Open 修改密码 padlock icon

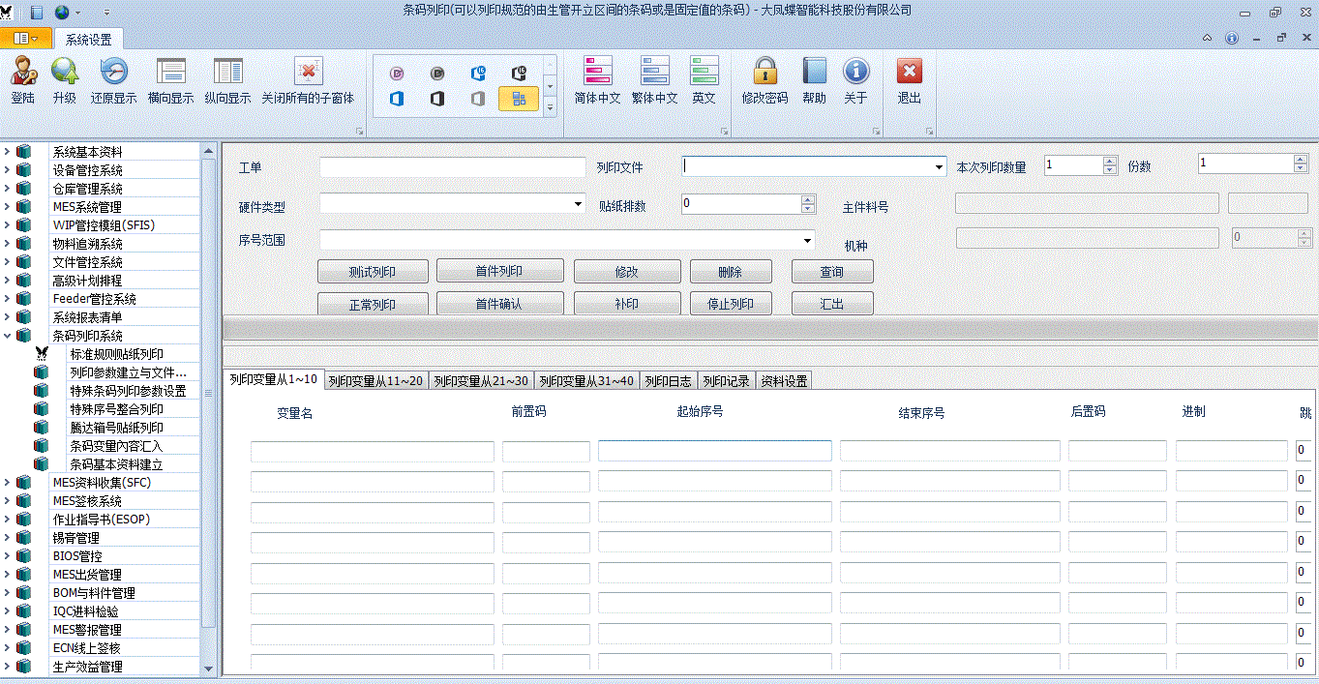(765, 73)
